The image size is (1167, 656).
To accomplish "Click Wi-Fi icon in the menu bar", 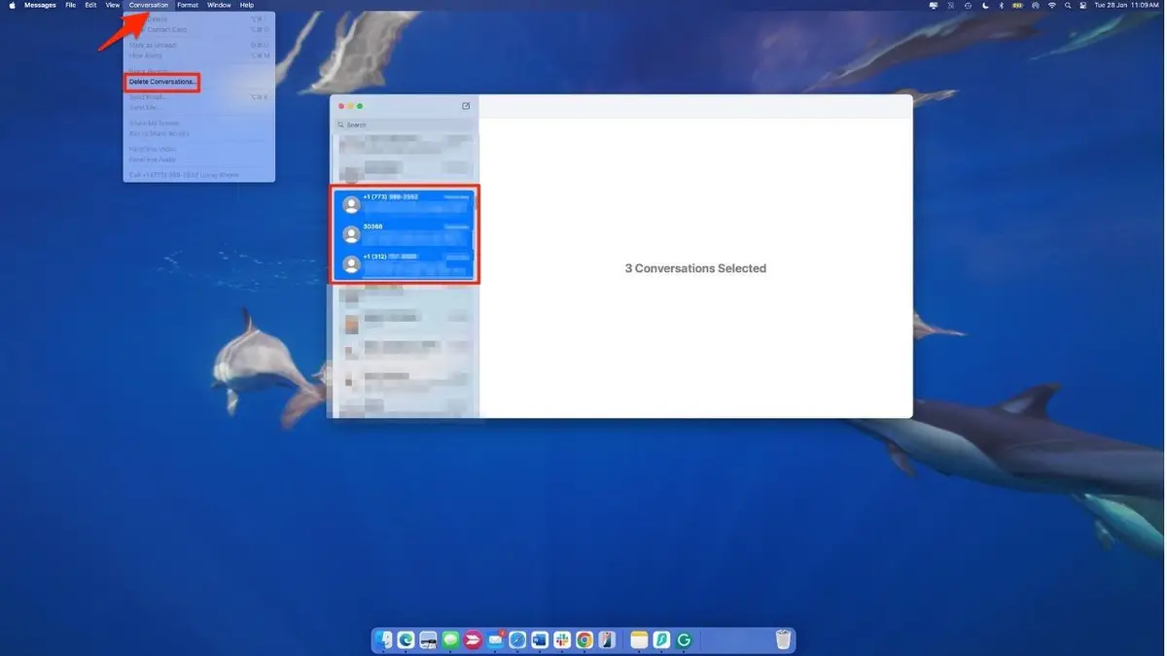I will coord(1051,5).
